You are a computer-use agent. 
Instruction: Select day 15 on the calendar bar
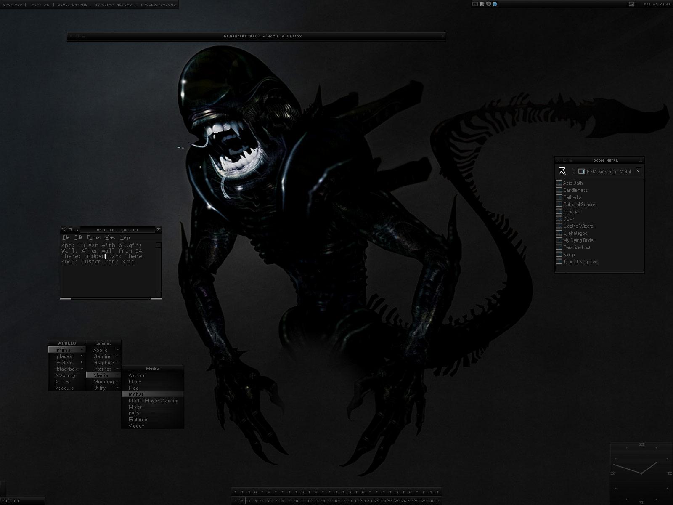click(x=329, y=501)
